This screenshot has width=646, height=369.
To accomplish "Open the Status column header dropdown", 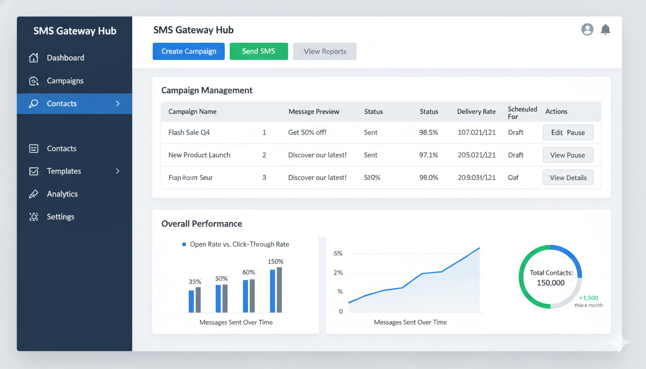I will tap(373, 111).
